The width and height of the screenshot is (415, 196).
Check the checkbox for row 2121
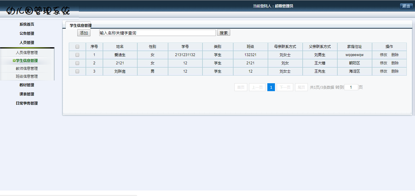[77, 63]
